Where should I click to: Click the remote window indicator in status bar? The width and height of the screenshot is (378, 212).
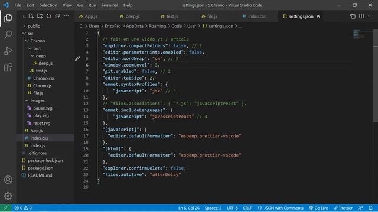[x=5, y=208]
